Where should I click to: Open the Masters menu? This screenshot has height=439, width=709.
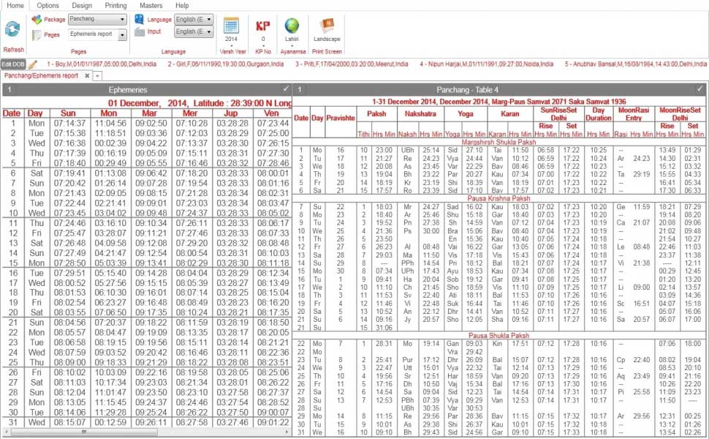(151, 5)
